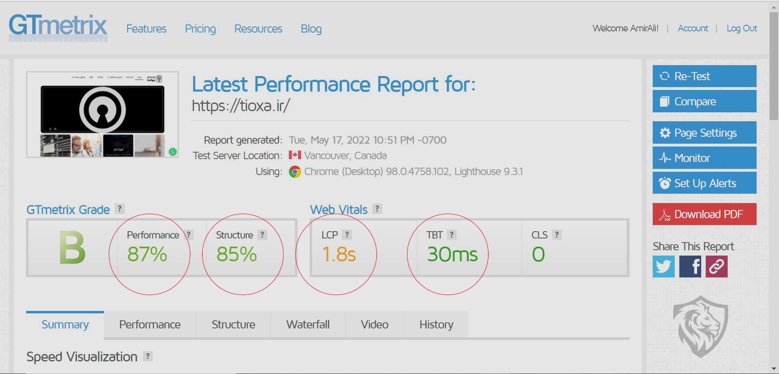Open help icon next to TBT

point(451,235)
